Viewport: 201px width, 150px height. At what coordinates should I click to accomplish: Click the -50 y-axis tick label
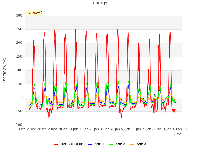pos(19,111)
